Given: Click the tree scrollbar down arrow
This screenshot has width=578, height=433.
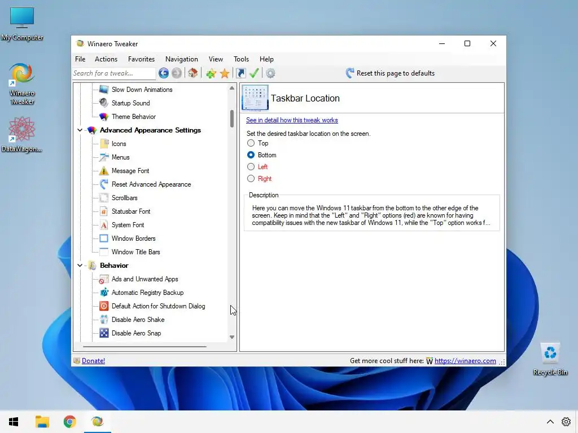Looking at the screenshot, I should point(232,337).
